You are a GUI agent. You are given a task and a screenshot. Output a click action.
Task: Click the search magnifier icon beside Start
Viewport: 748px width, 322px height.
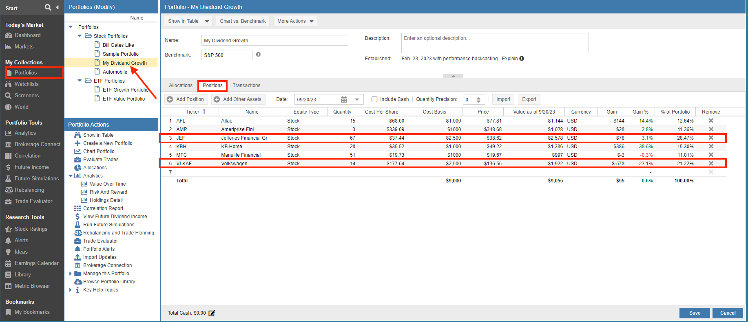tap(48, 7)
